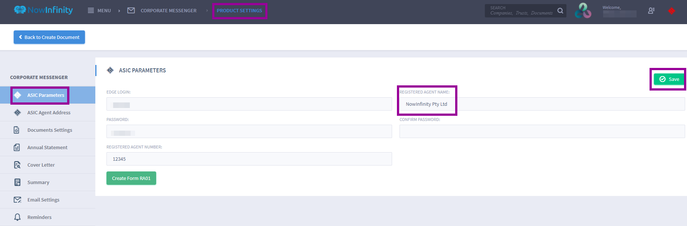Screen dimensions: 687x226
Task: Click the Cover Letter document icon
Action: coord(17,165)
